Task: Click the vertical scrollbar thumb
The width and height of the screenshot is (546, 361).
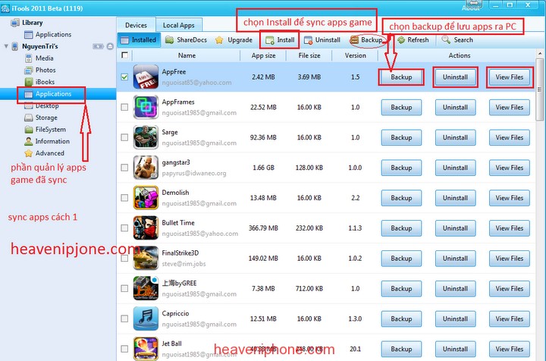Action: [540, 89]
